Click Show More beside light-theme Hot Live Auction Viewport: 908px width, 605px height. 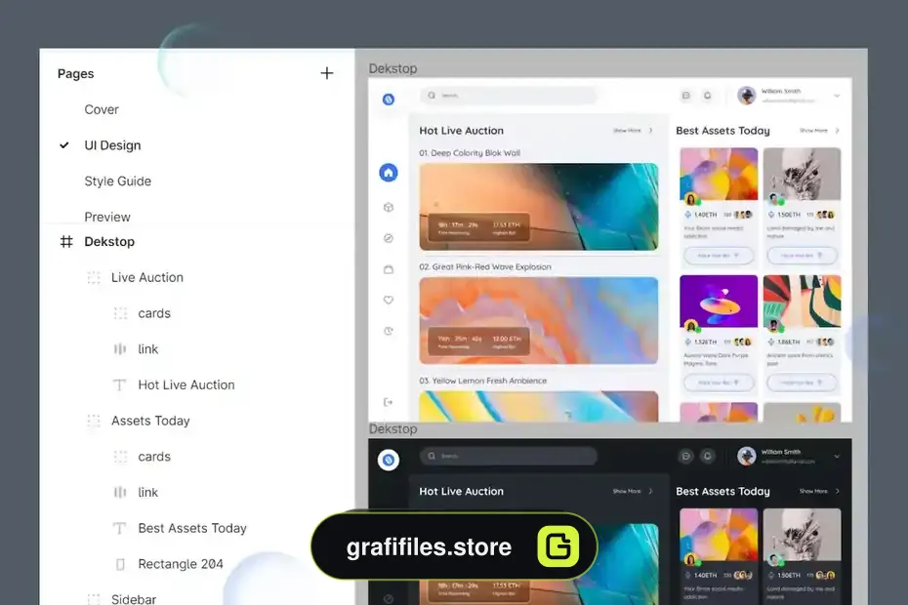point(633,131)
